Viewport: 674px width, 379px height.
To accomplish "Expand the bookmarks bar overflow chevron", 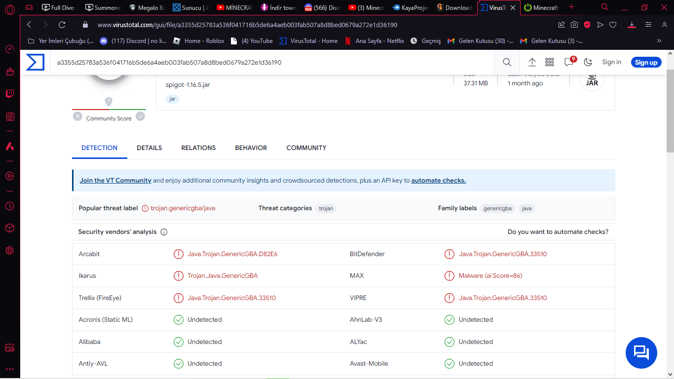I will click(x=659, y=41).
